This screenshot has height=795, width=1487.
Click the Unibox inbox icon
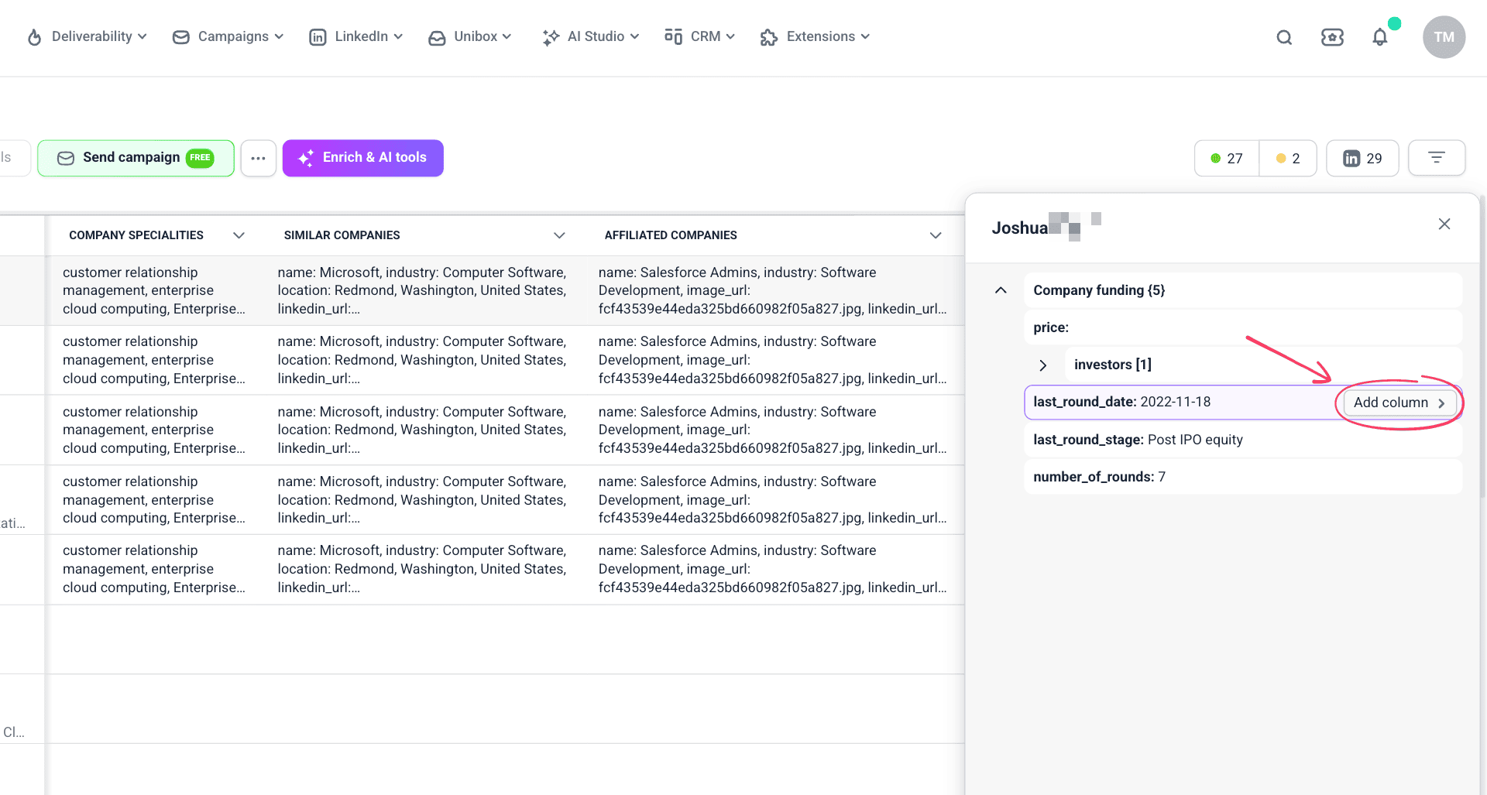coord(437,37)
